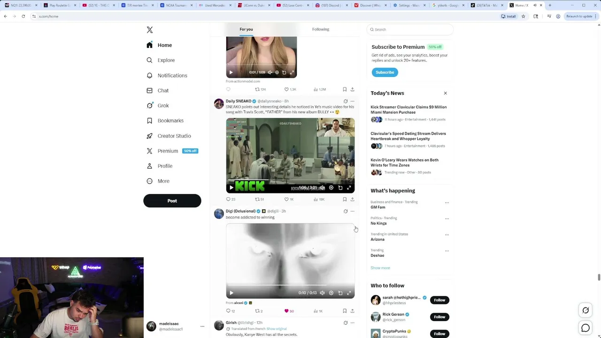Open Clavicular's Speed Dating Stream news

408,136
